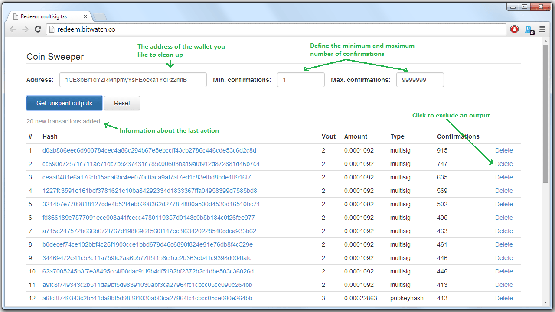Click the page icon in the address bar
The image size is (555, 312).
click(52, 29)
